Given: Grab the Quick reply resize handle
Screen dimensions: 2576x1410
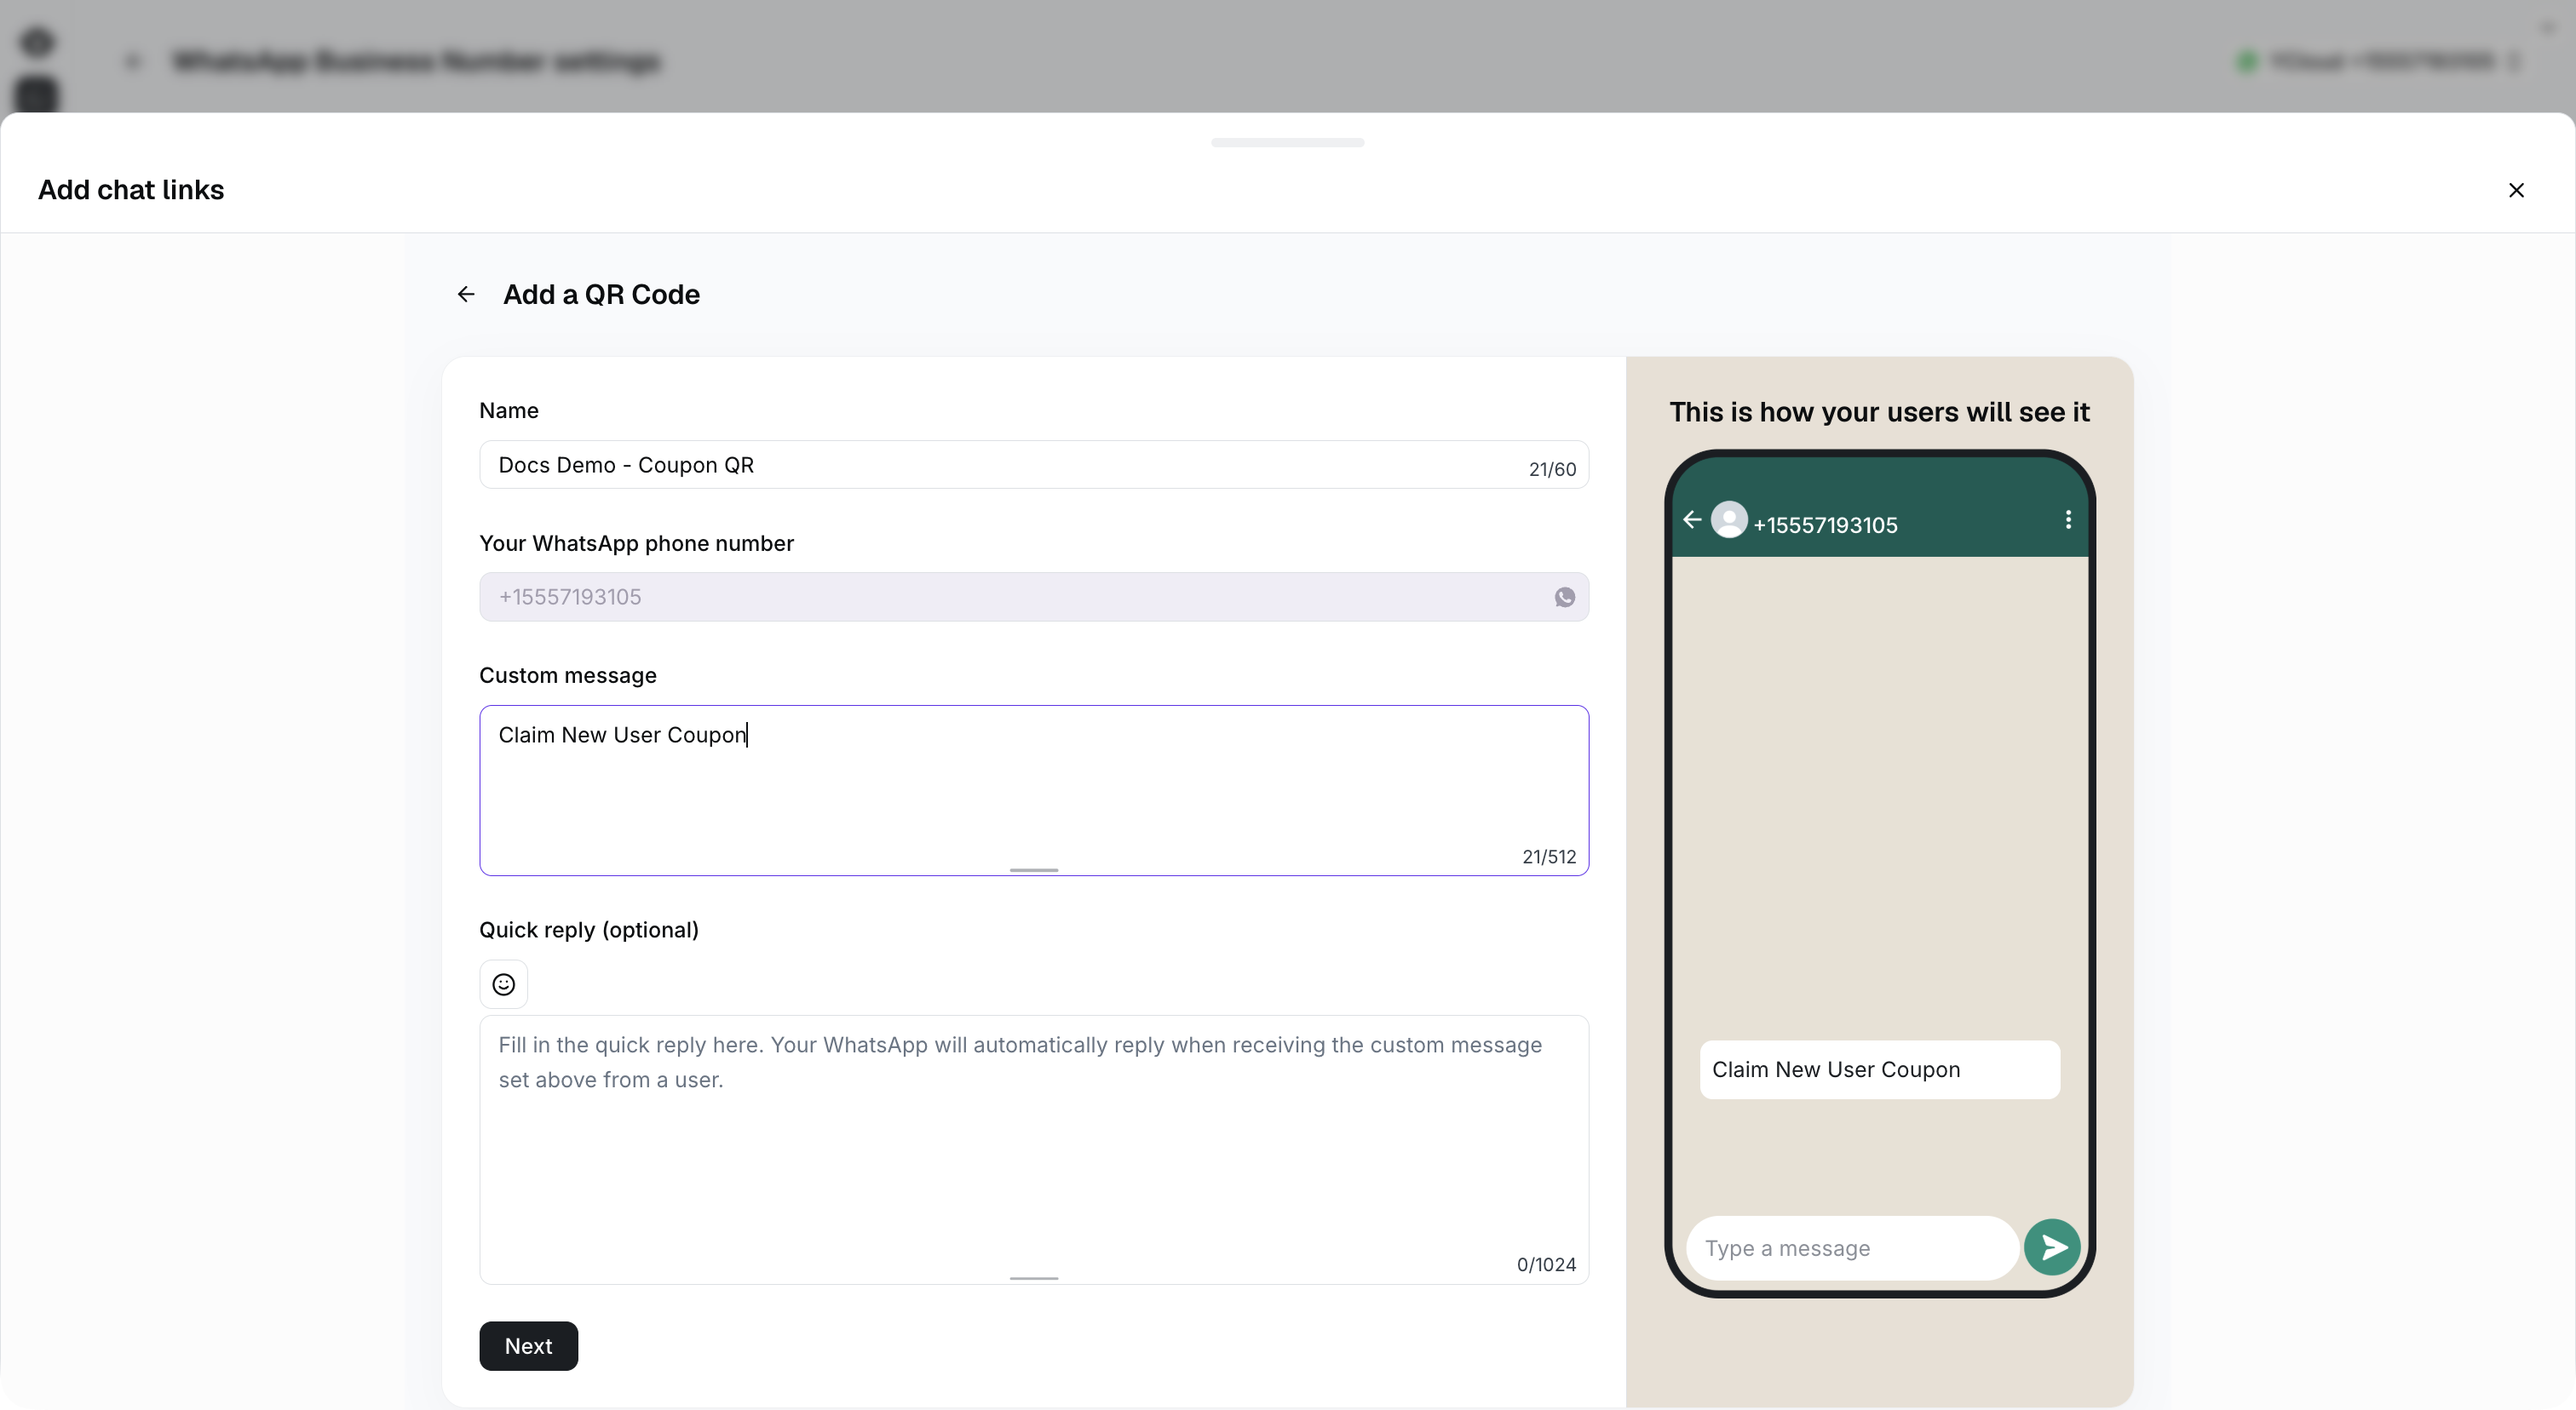Looking at the screenshot, I should (1033, 1277).
